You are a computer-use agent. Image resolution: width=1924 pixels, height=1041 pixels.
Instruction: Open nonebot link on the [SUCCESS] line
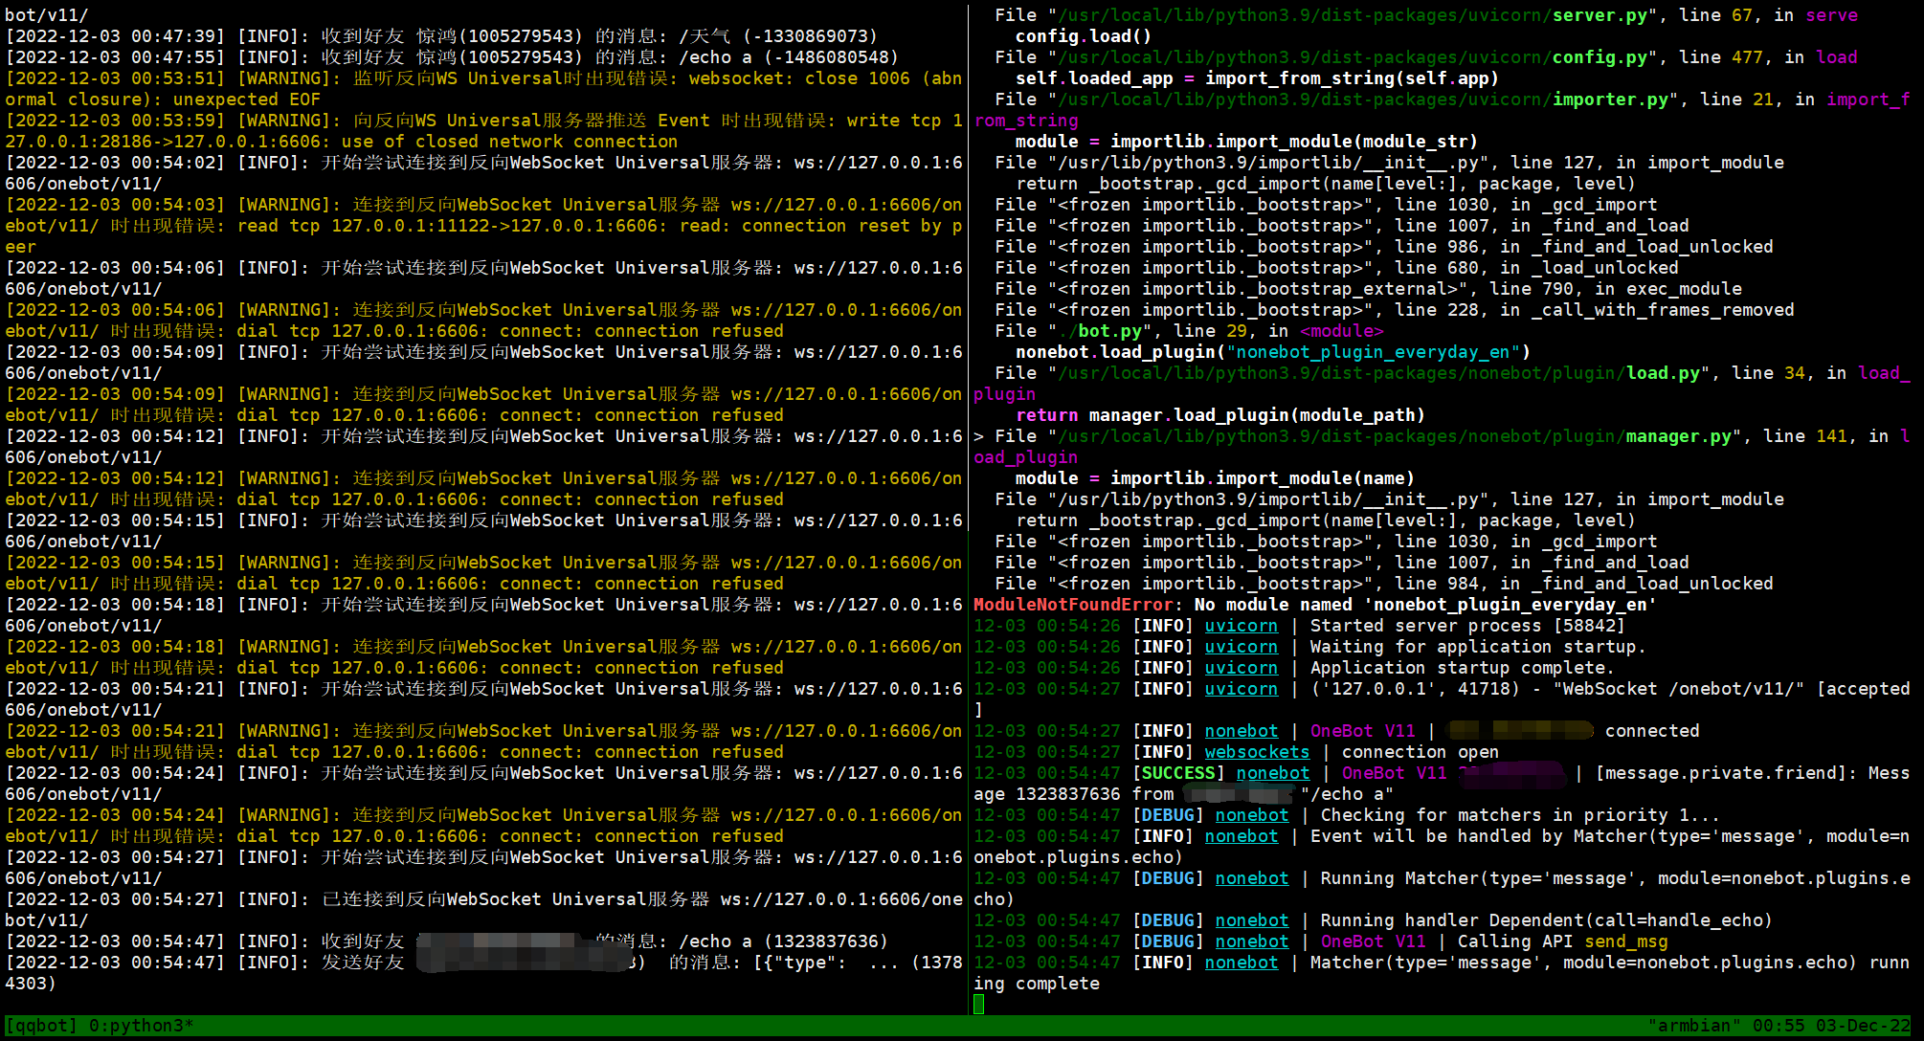(x=1273, y=773)
